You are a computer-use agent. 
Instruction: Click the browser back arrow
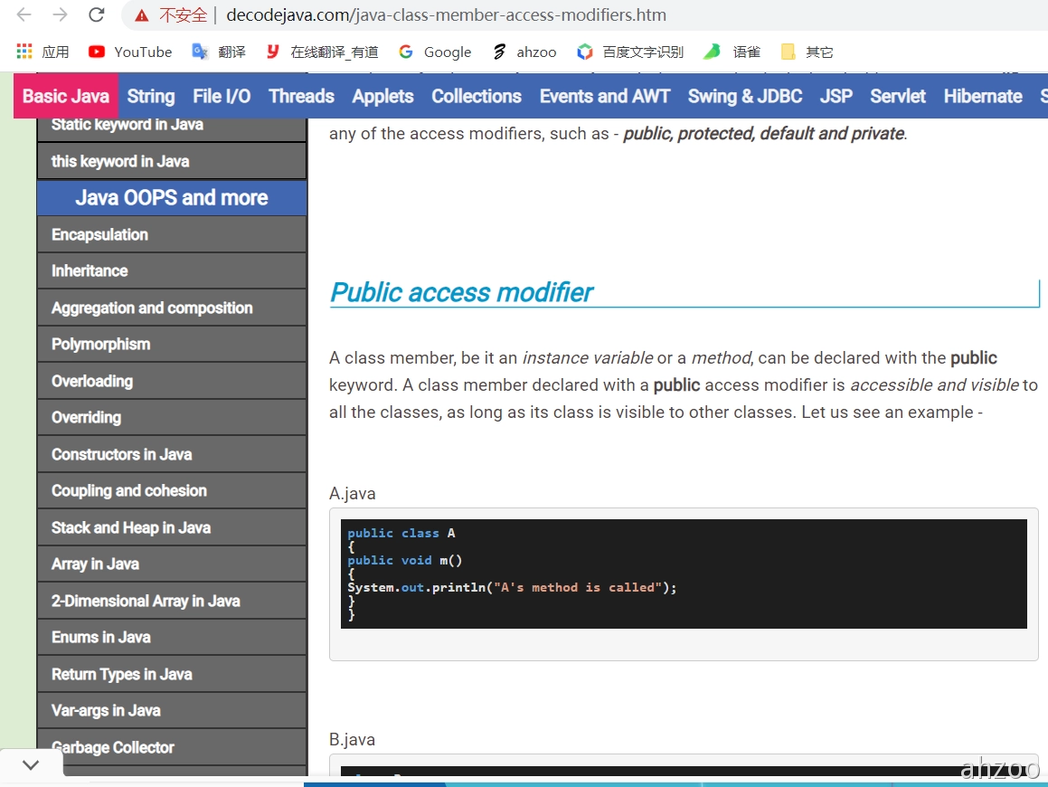(24, 15)
